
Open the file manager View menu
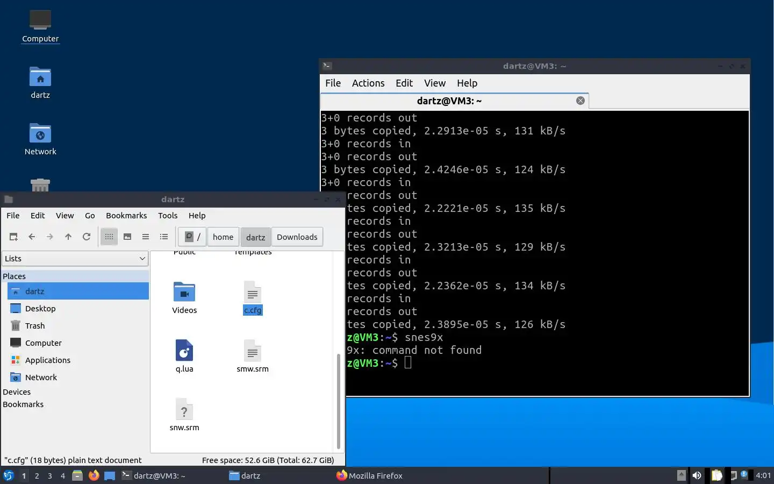pos(65,216)
